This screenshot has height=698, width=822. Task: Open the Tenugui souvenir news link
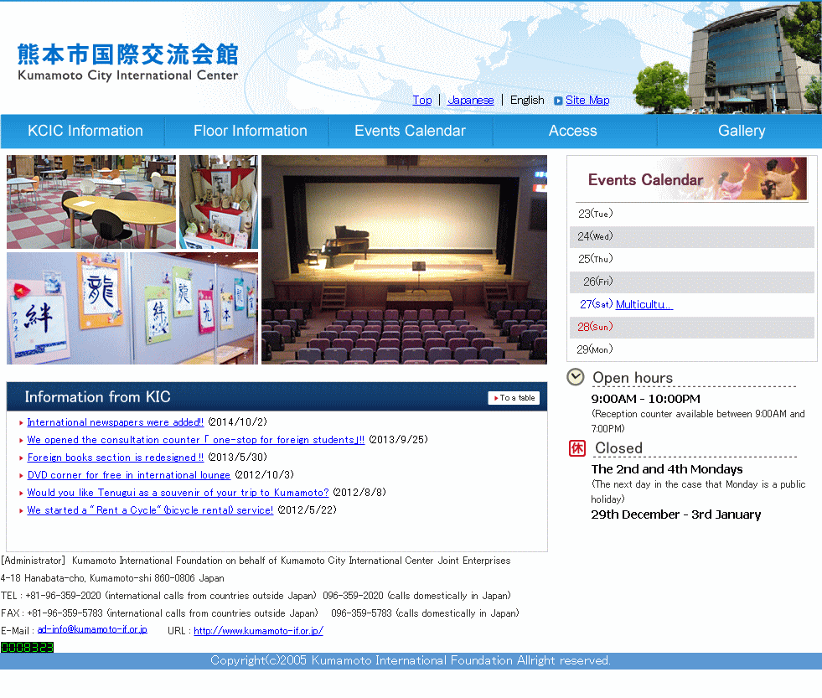178,493
